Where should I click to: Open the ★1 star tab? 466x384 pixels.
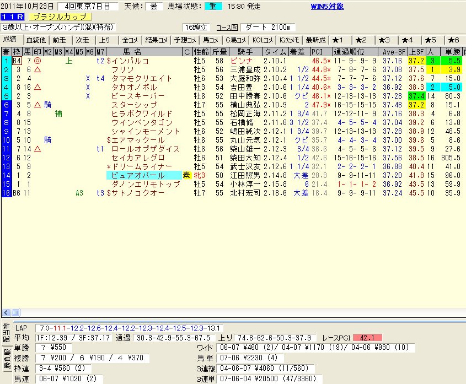pyautogui.click(x=338, y=40)
